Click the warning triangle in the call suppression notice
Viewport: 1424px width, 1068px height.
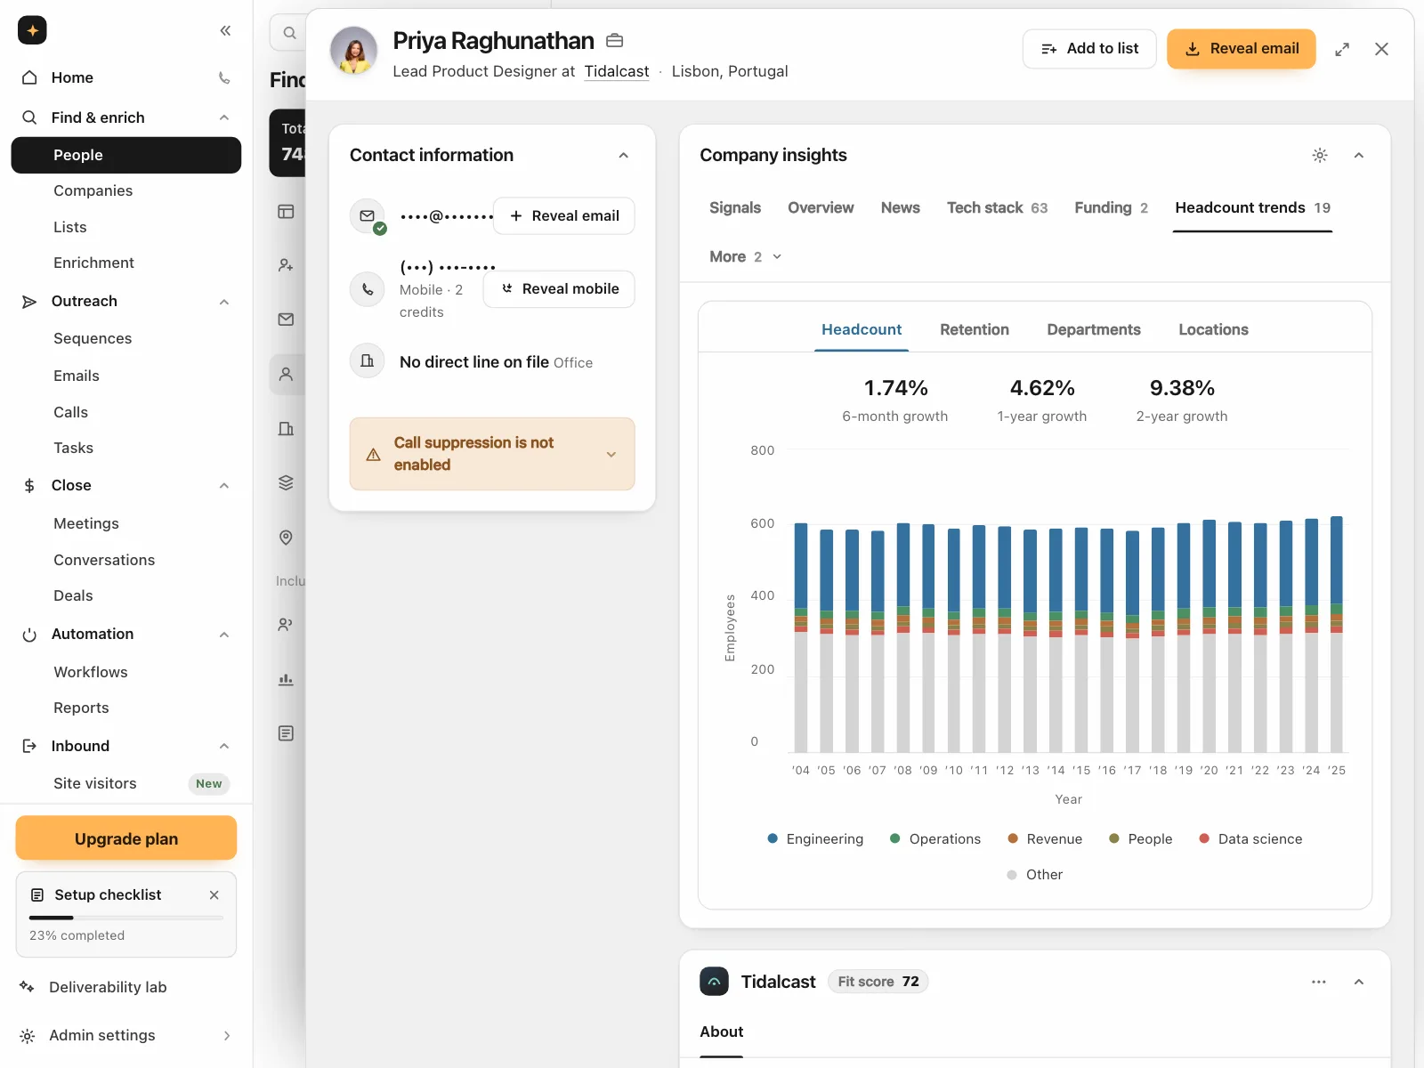pyautogui.click(x=374, y=455)
